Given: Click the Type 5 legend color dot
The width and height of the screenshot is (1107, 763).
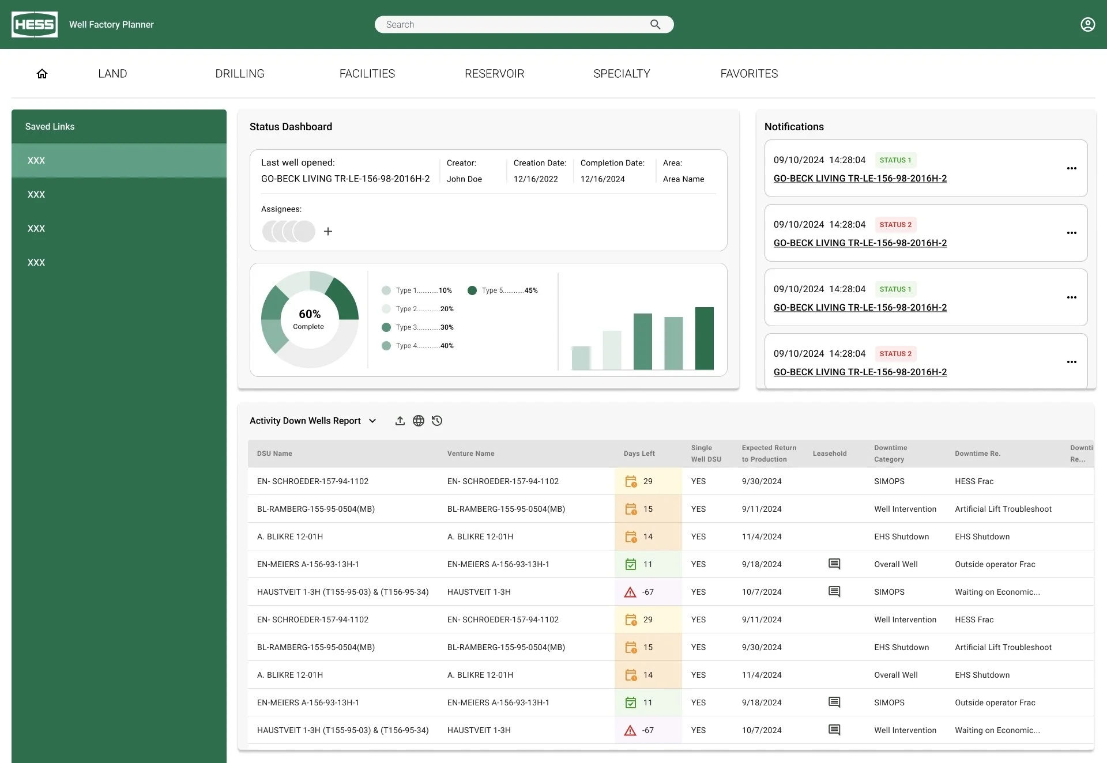Looking at the screenshot, I should click(x=472, y=290).
